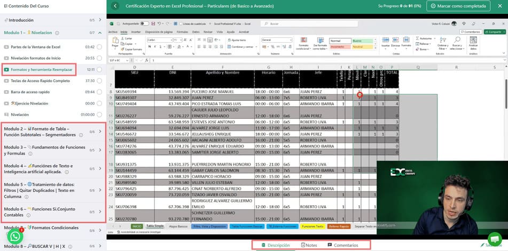Close the lesson with the top-right X

pos(500,6)
